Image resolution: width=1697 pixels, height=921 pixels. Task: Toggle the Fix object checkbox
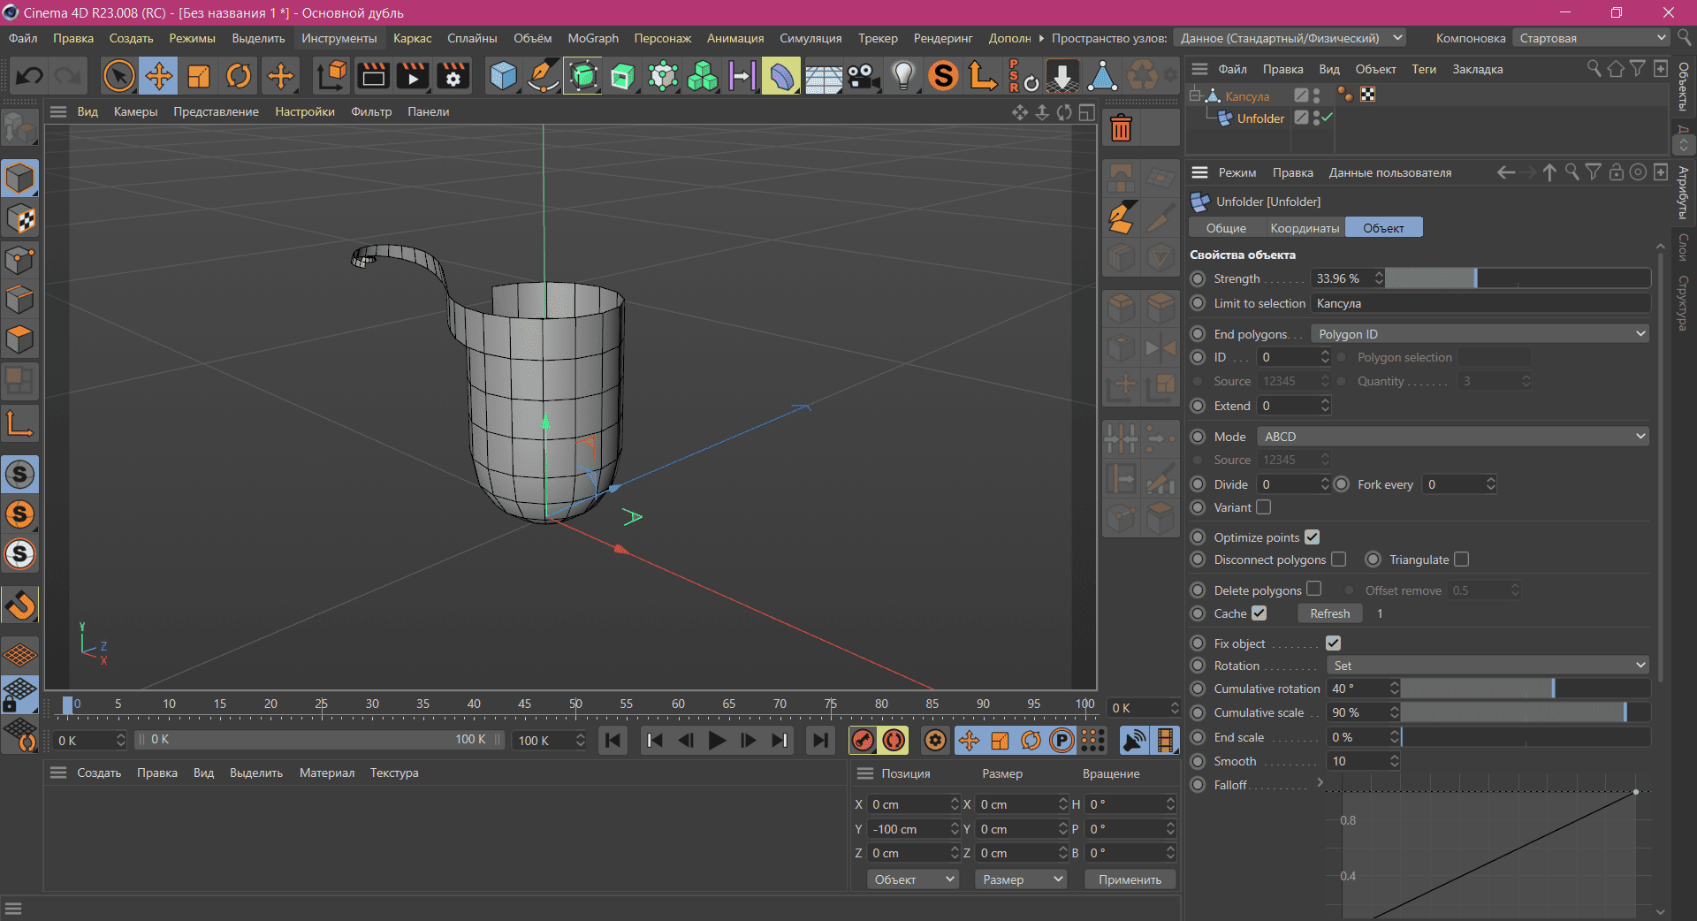click(1334, 643)
